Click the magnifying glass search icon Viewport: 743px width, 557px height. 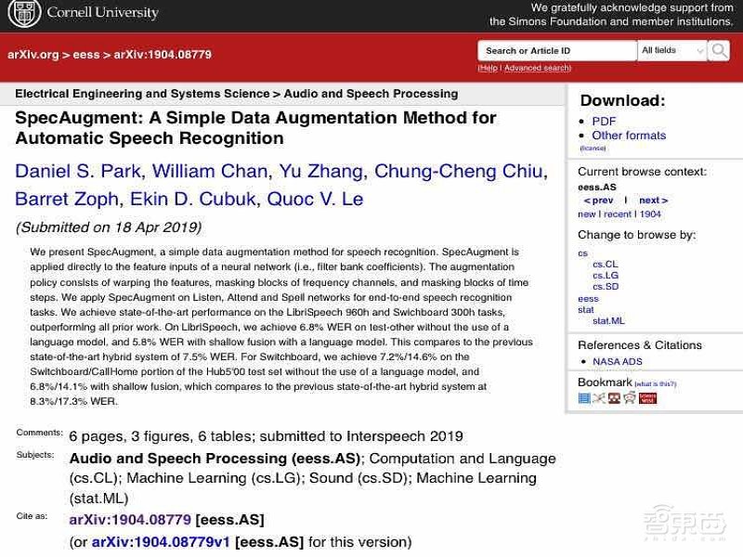[x=719, y=50]
